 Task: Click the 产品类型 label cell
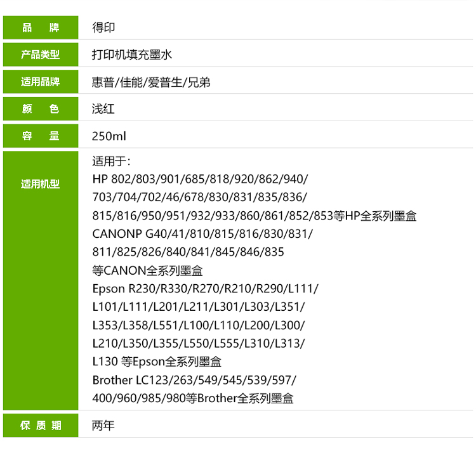tap(41, 55)
